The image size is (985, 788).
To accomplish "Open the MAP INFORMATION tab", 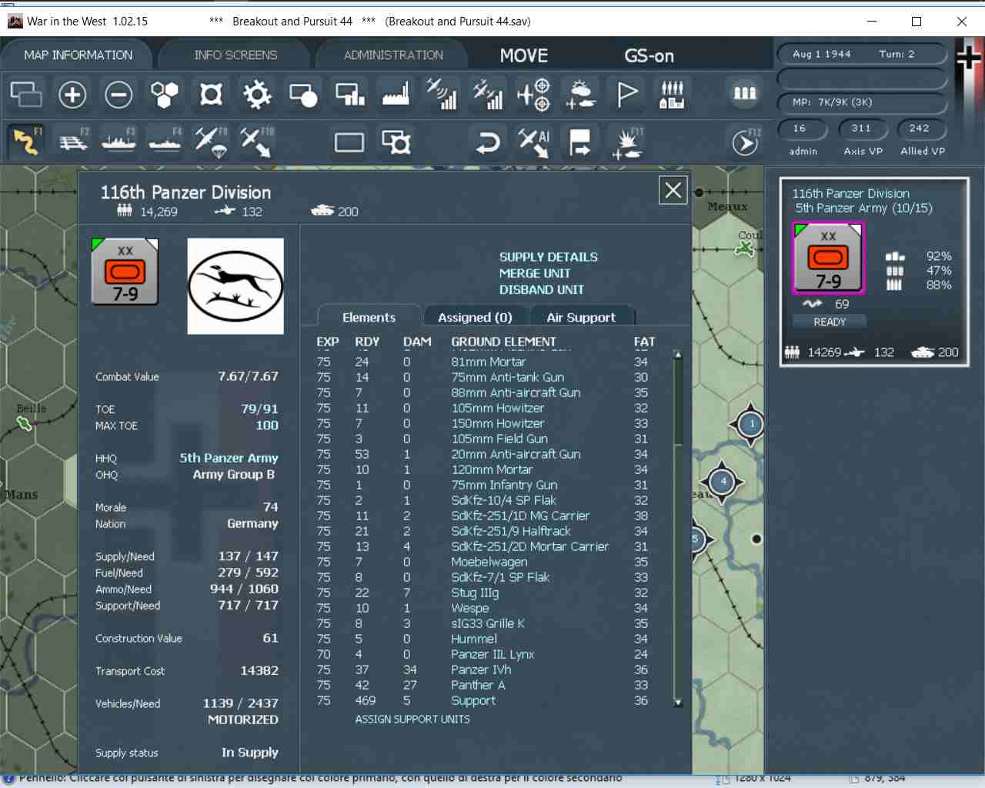I will tap(78, 55).
